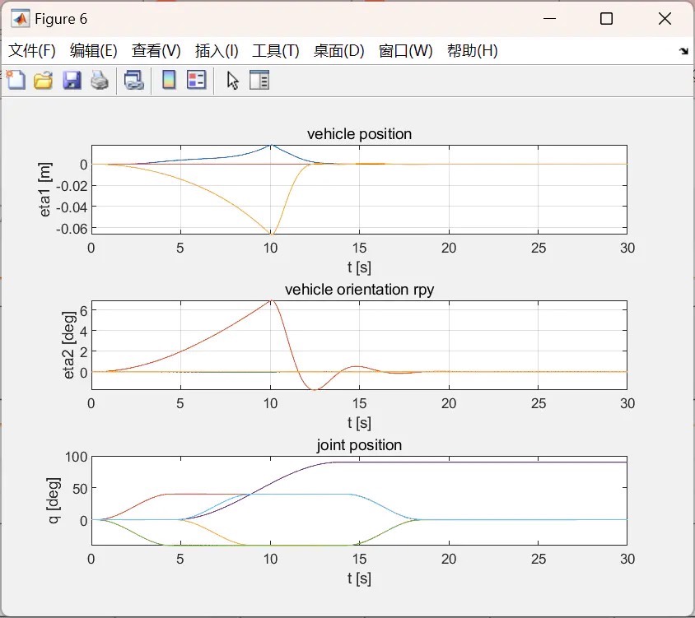Insert legend using the toolbar icon
Viewport: 695px width, 618px height.
point(196,80)
